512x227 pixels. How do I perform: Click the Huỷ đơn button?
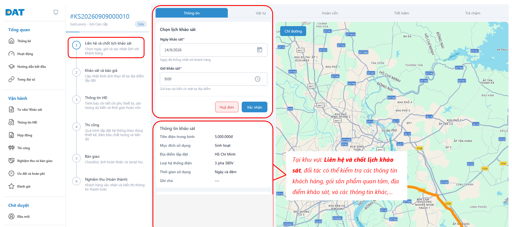227,107
